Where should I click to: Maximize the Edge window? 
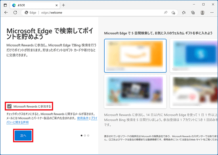(x=203, y=4)
